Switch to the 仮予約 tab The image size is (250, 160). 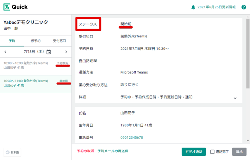[36, 41]
